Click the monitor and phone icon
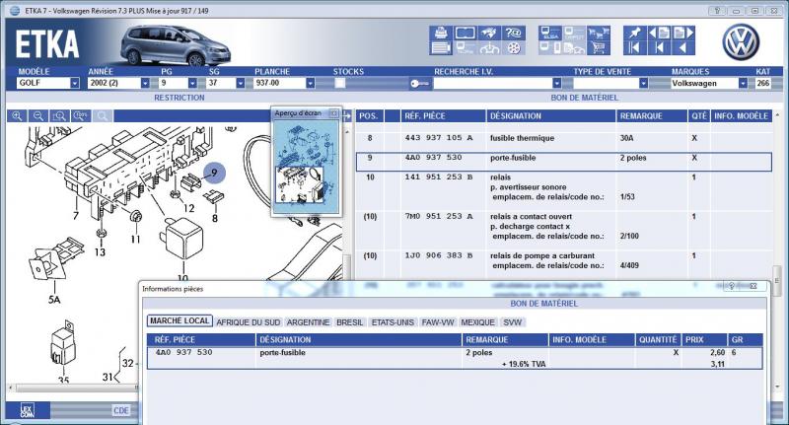789x425 pixels. click(550, 47)
